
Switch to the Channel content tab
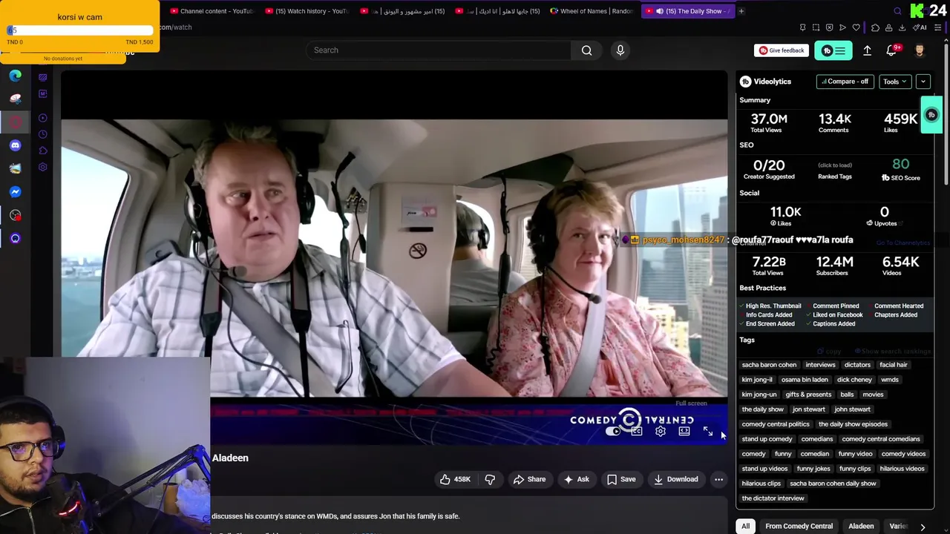212,11
